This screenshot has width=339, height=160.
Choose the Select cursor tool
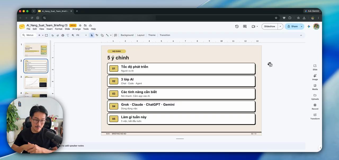(x=92, y=35)
